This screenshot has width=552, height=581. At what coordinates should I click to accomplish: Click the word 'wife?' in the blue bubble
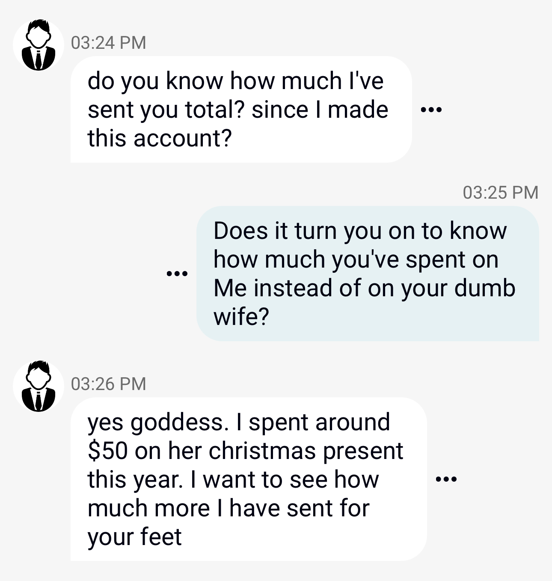[241, 317]
